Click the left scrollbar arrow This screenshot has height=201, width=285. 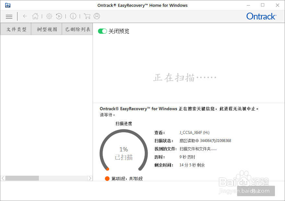[3, 178]
